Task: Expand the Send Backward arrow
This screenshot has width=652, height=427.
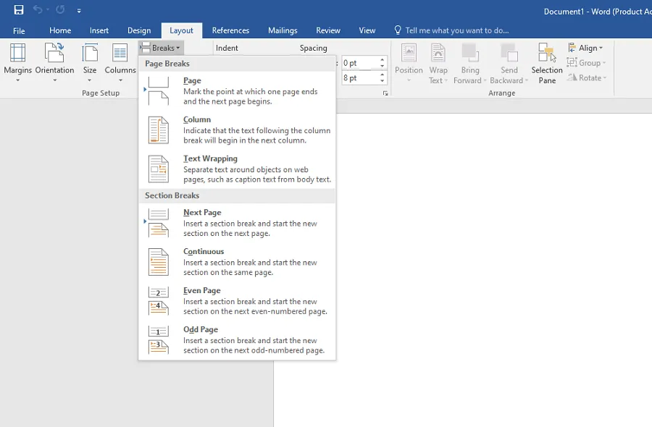Action: tap(527, 80)
